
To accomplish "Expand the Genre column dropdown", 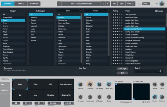I will 81,11.
